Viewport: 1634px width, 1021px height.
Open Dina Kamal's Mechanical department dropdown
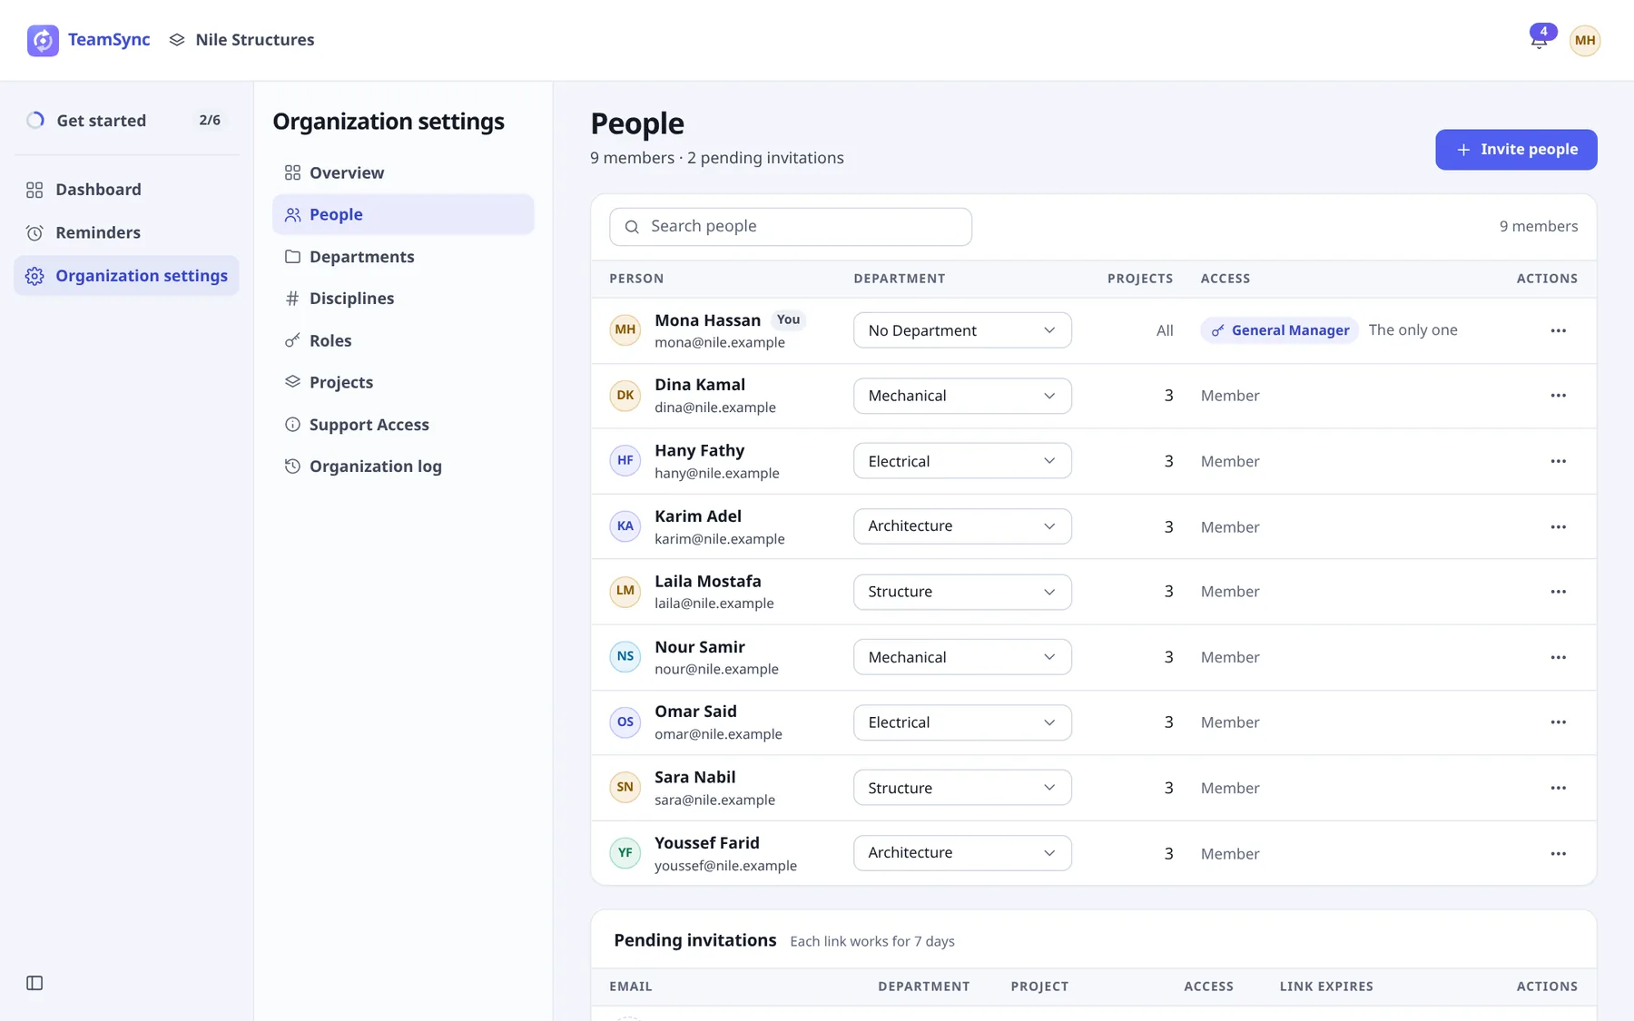click(962, 396)
